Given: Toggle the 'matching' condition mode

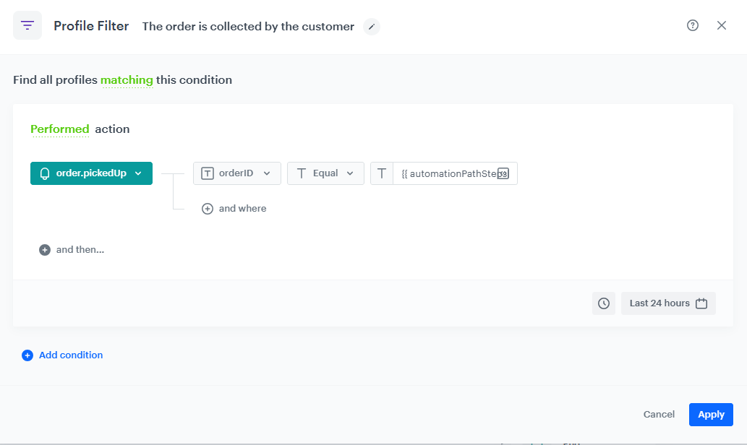Looking at the screenshot, I should [127, 79].
